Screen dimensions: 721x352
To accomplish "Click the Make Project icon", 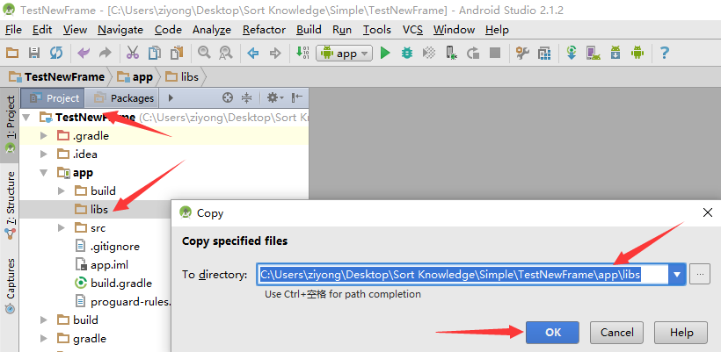I will 302,53.
